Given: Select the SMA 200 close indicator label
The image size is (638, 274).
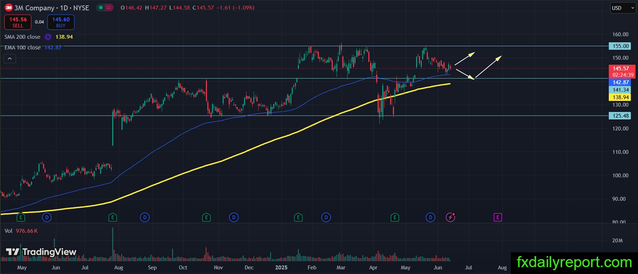Looking at the screenshot, I should click(22, 37).
